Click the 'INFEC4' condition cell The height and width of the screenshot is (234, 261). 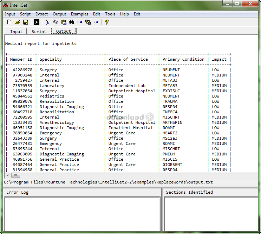coord(170,112)
